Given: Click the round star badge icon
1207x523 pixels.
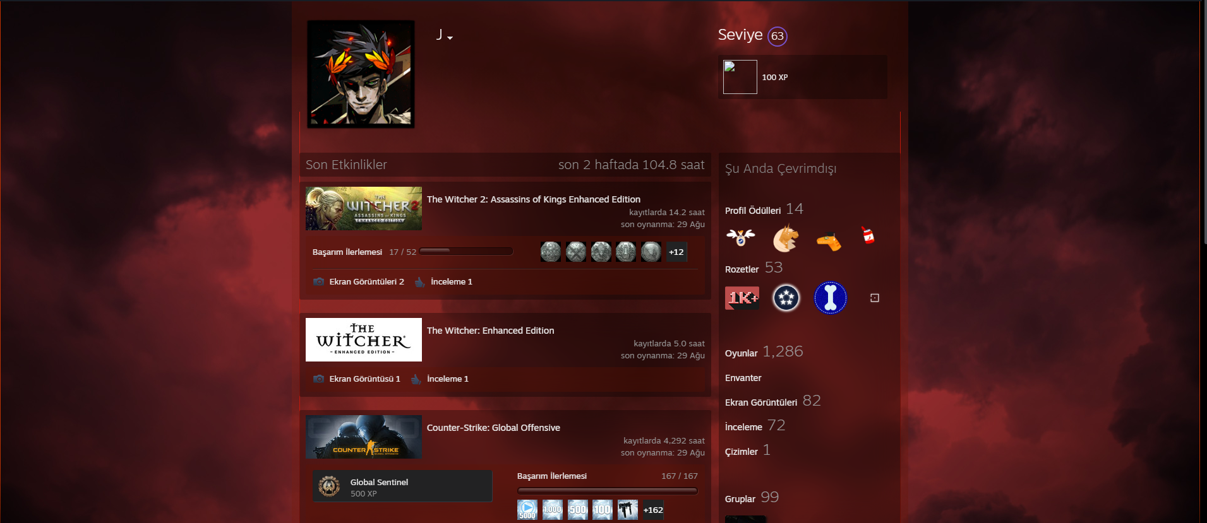Looking at the screenshot, I should [x=786, y=298].
